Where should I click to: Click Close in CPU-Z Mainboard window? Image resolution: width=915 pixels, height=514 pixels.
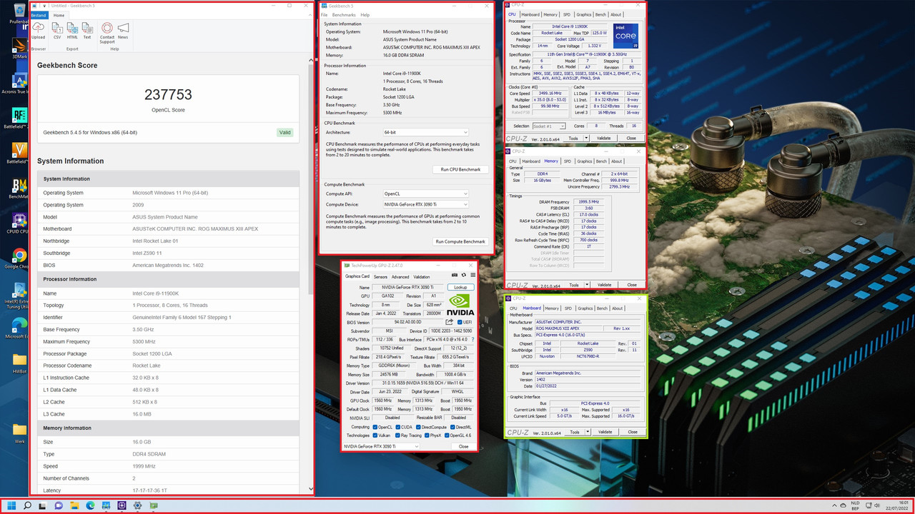point(632,431)
